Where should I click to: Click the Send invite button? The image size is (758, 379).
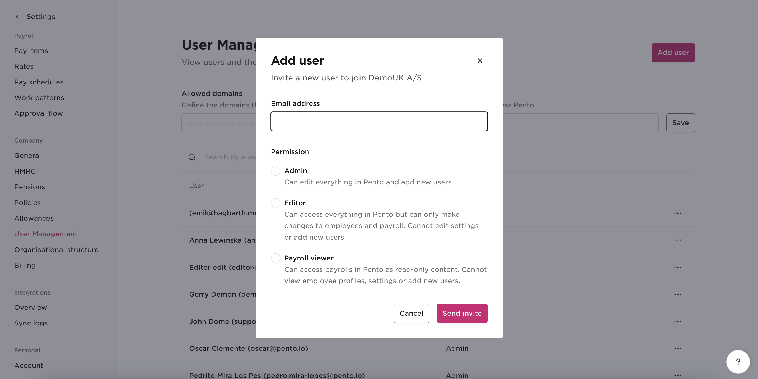462,313
